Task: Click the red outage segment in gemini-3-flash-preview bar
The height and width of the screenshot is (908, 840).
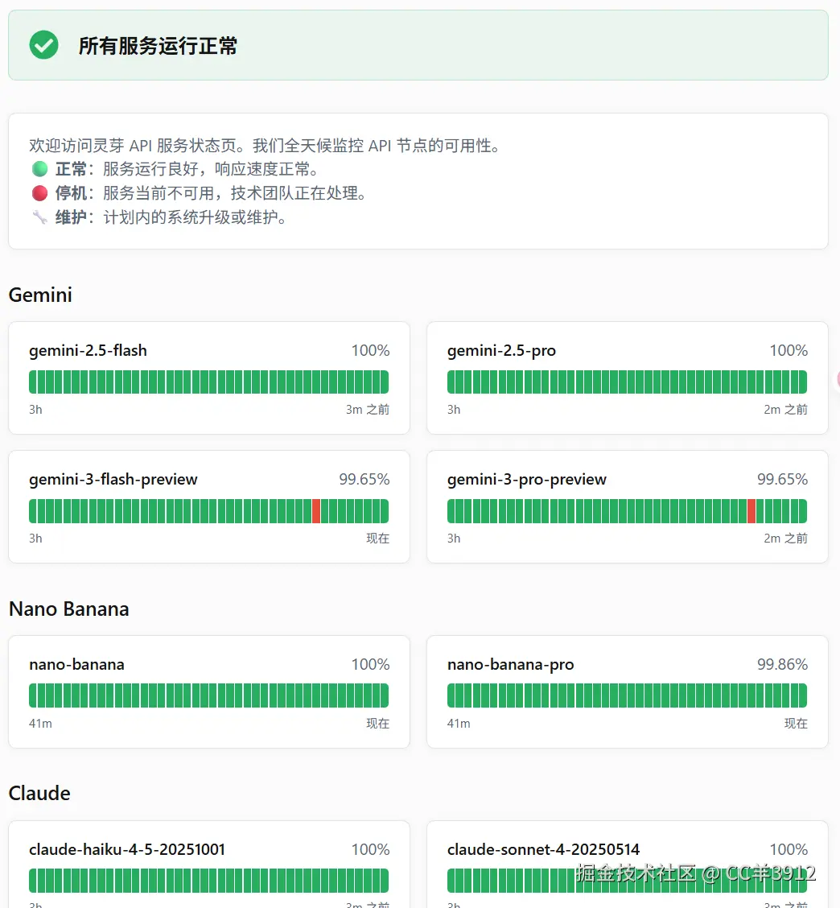Action: point(316,510)
